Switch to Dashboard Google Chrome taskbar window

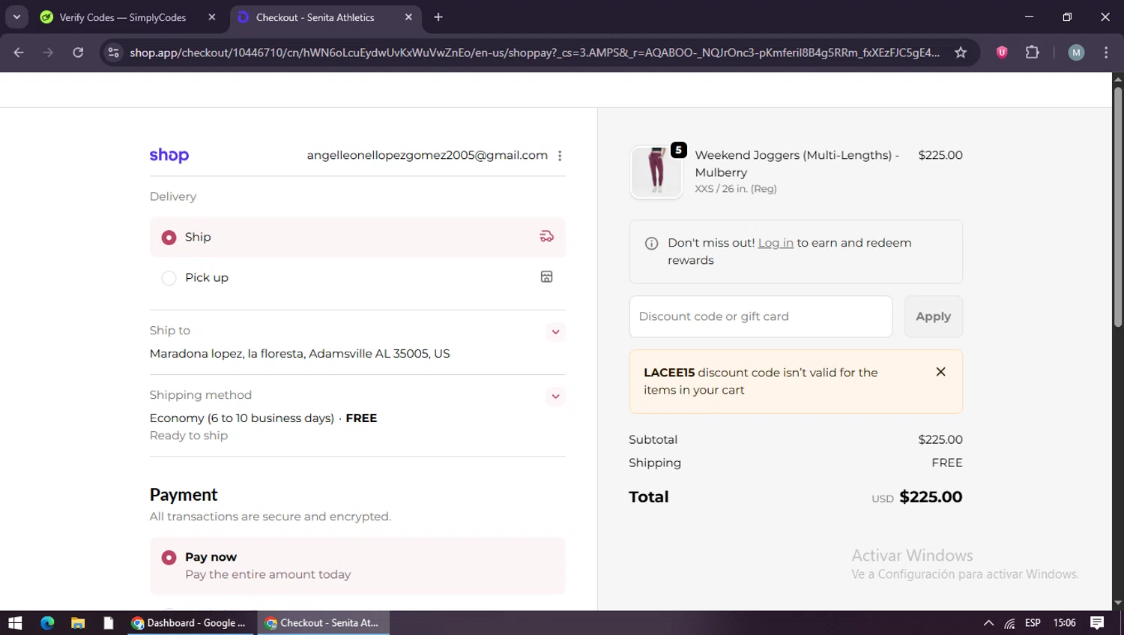(x=192, y=623)
